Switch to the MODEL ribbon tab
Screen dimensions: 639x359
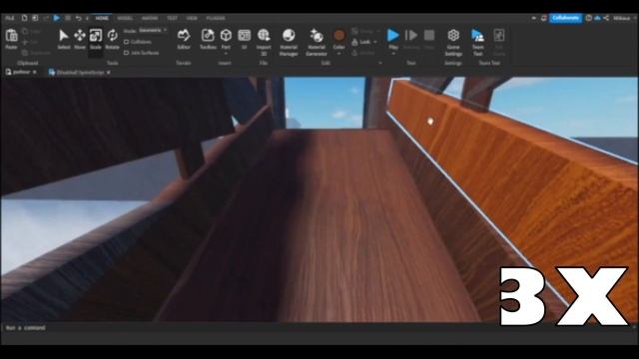point(125,18)
